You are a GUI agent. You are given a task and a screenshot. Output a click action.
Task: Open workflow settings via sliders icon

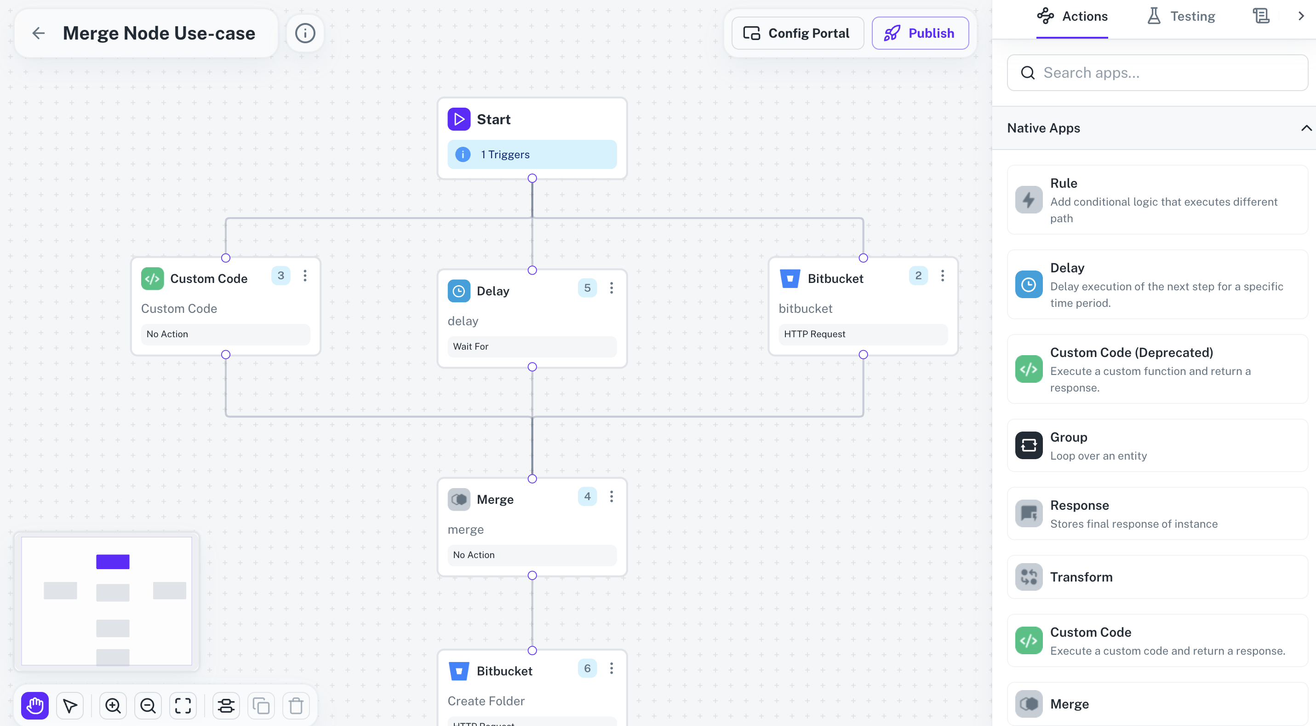click(x=226, y=706)
